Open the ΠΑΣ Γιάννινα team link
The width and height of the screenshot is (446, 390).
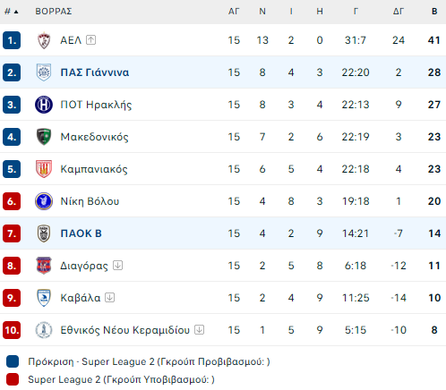[x=95, y=72]
